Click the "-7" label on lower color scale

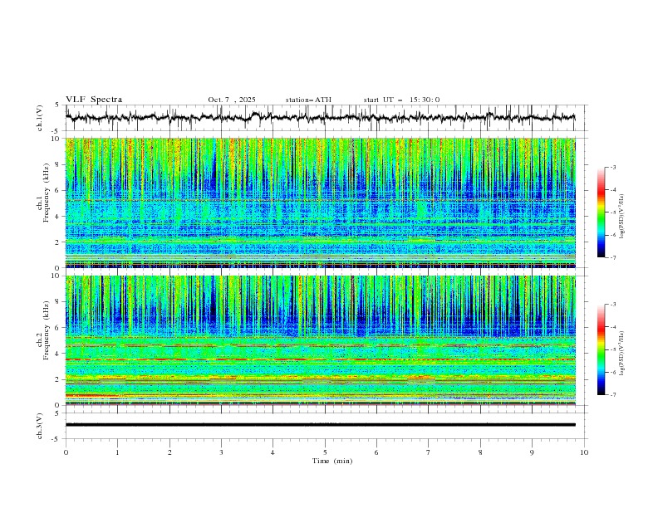[x=612, y=395]
